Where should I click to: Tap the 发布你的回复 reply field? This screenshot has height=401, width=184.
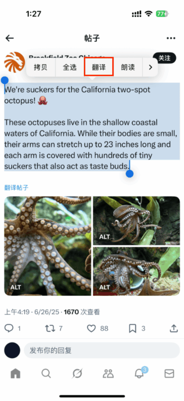point(102,350)
